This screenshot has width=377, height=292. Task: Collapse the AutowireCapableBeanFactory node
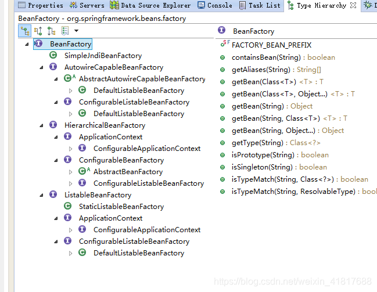[x=41, y=67]
